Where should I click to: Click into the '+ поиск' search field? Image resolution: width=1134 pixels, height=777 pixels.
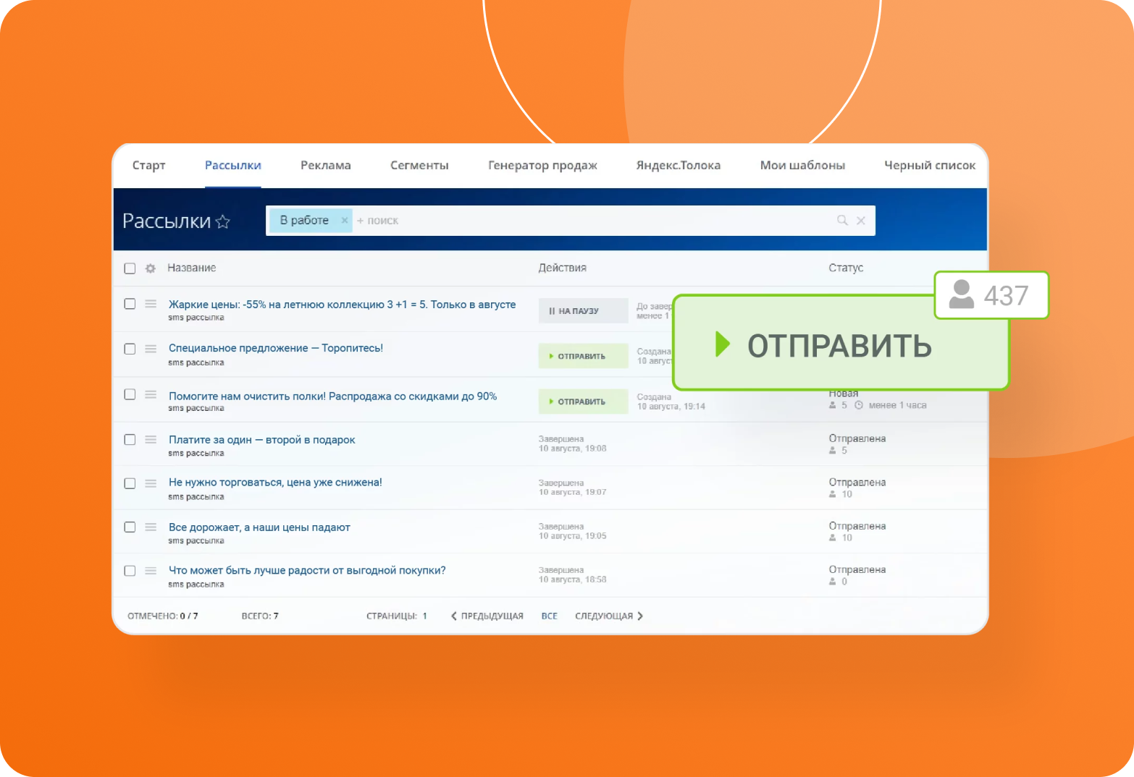(x=594, y=221)
